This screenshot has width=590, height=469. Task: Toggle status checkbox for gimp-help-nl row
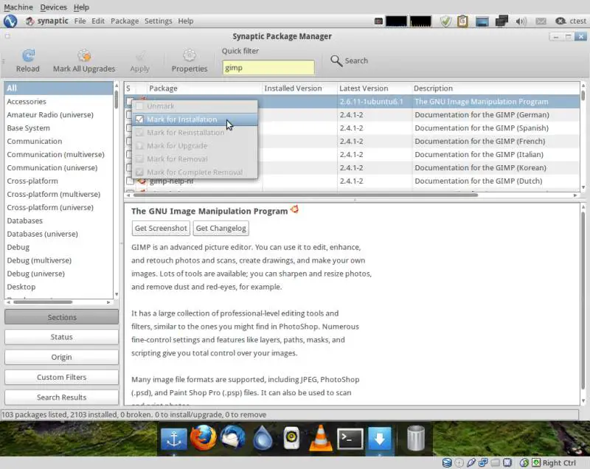click(130, 181)
